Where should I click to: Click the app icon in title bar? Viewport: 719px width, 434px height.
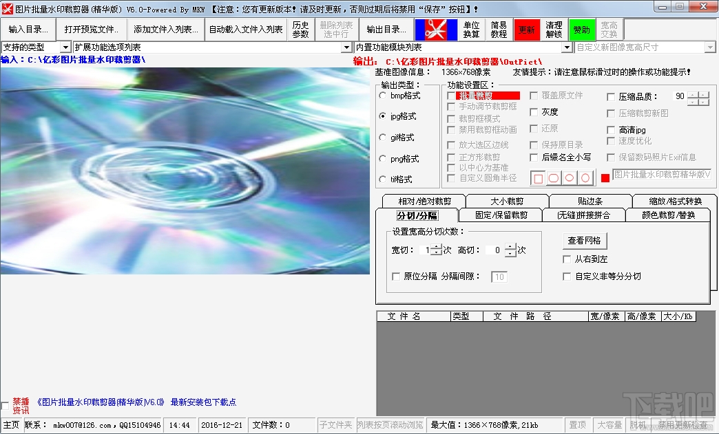(8, 8)
